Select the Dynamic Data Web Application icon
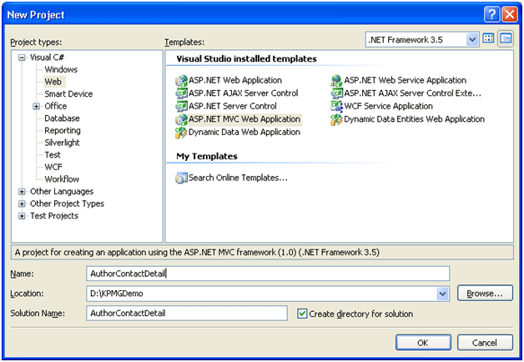Viewport: 524px width, 362px height. pos(182,132)
